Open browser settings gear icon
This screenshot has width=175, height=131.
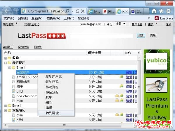[168, 11]
